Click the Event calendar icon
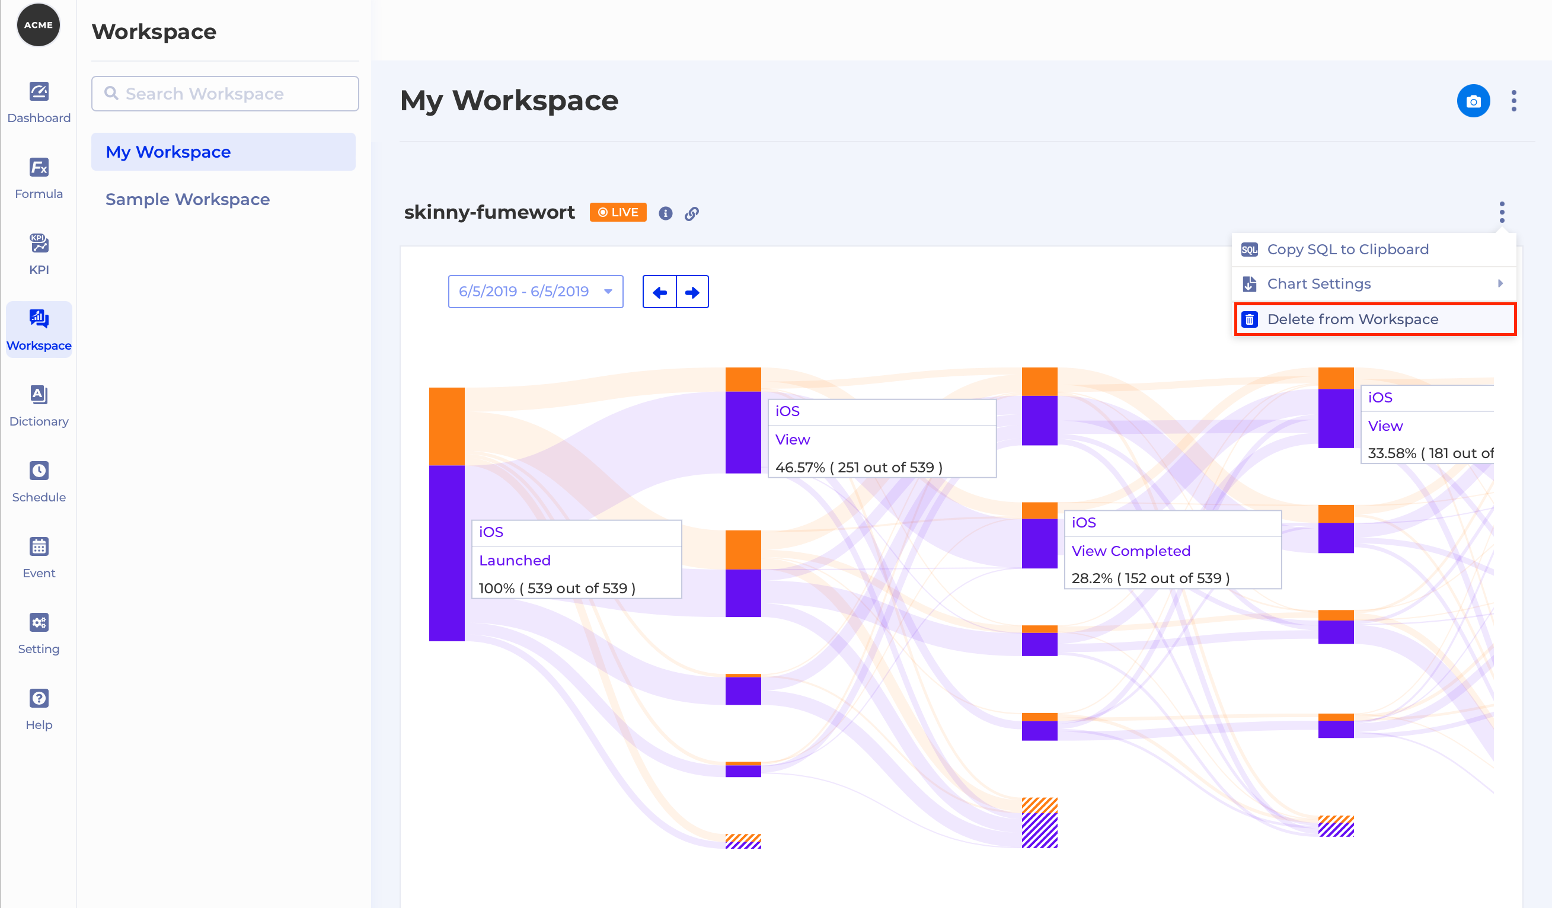 coord(39,546)
